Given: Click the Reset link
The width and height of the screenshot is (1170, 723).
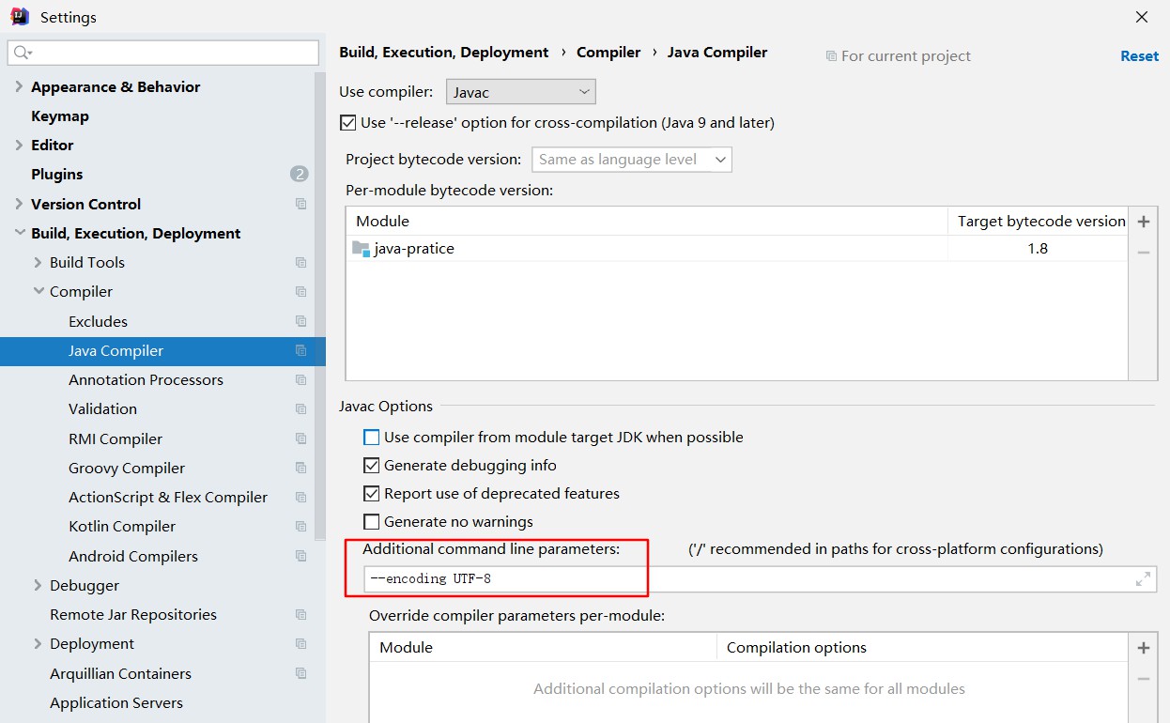Looking at the screenshot, I should pyautogui.click(x=1139, y=56).
